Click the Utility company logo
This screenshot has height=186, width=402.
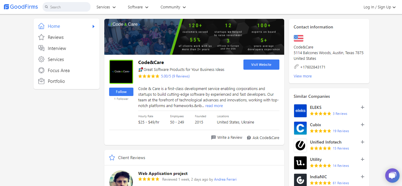300,163
